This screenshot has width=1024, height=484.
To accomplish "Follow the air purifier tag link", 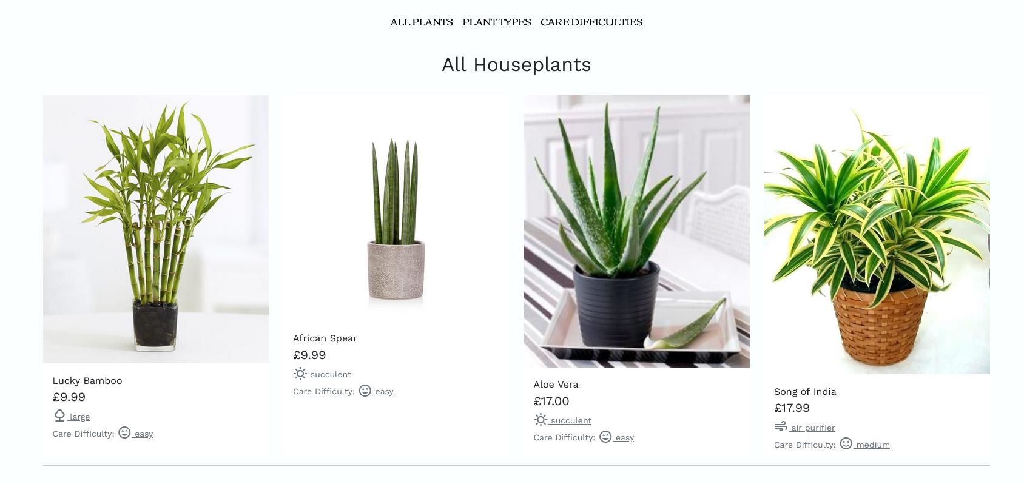I will (x=813, y=428).
